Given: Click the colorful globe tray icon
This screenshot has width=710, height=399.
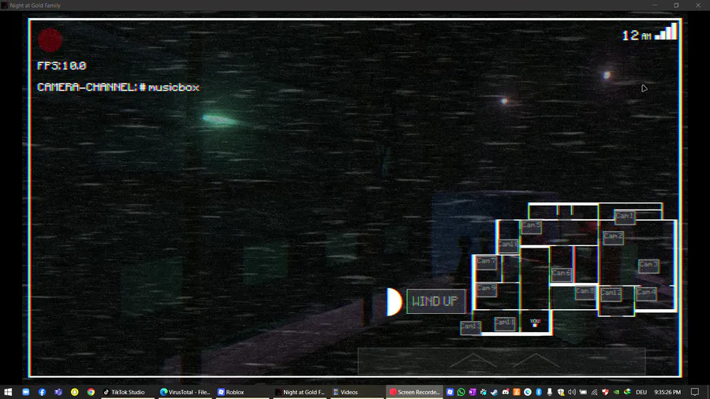Looking at the screenshot, I should [x=628, y=392].
